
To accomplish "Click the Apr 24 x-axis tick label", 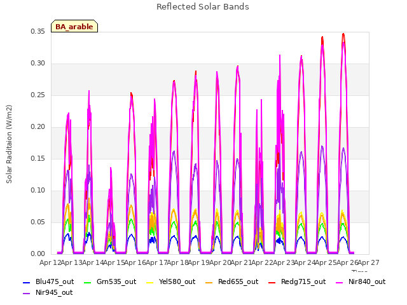I will pyautogui.click(x=305, y=262).
